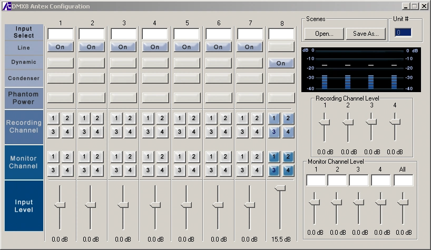Image resolution: width=431 pixels, height=250 pixels.
Task: Assign channel 2 to Recording Channel 4
Action: [x=97, y=132]
